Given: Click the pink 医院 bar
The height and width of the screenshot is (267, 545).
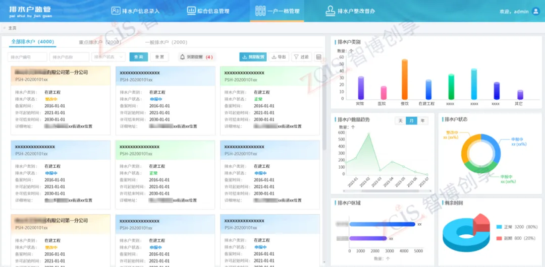Looking at the screenshot, I should coord(384,93).
